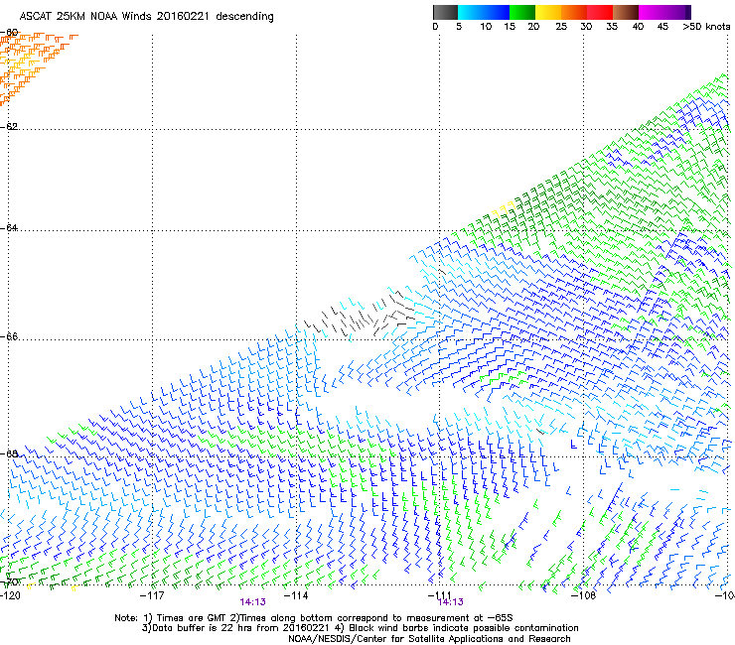735x645 pixels.
Task: Click the 'Times are GMT' note line
Action: point(314,618)
